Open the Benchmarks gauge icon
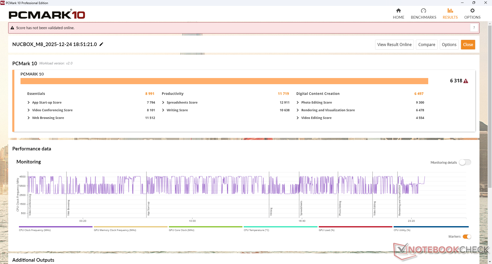492x264 pixels. pyautogui.click(x=423, y=11)
